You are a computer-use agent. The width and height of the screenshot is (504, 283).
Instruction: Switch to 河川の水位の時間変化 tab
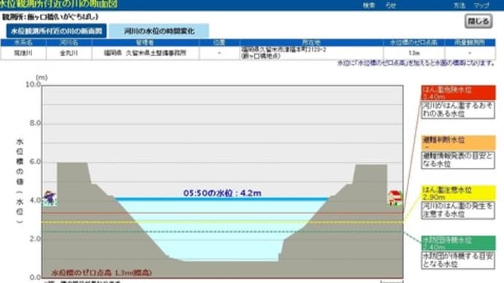coord(159,31)
